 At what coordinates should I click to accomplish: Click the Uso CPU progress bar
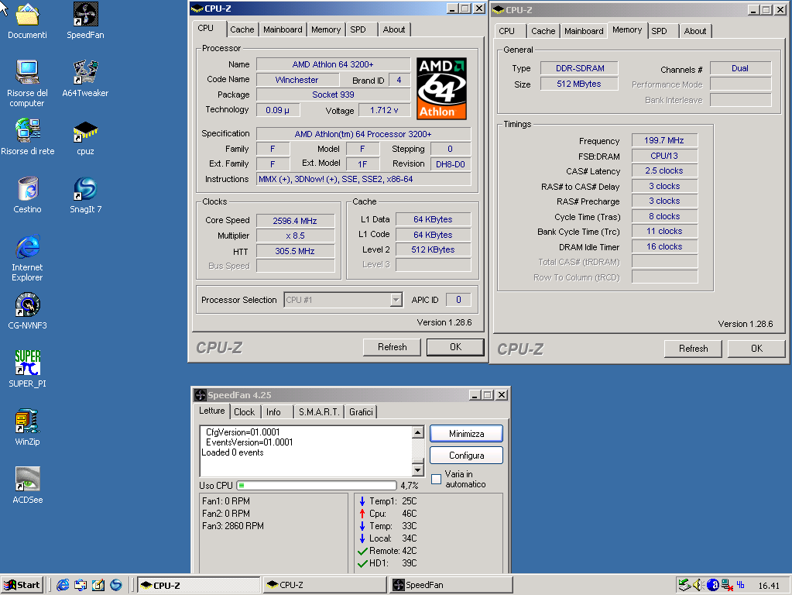click(316, 486)
